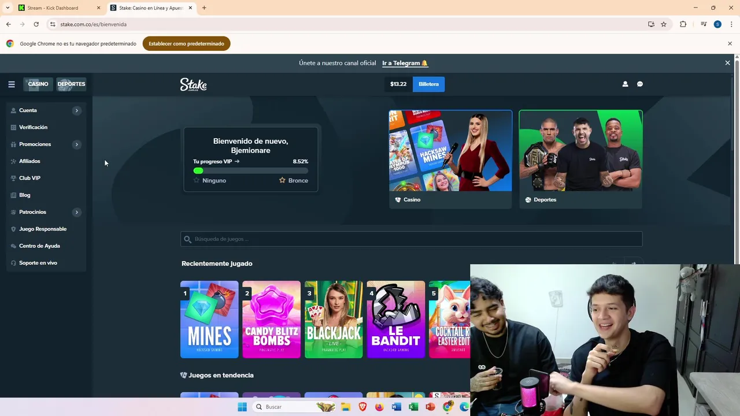Image resolution: width=740 pixels, height=416 pixels.
Task: Expand the Cuenta sidebar submenu arrow
Action: [76, 110]
